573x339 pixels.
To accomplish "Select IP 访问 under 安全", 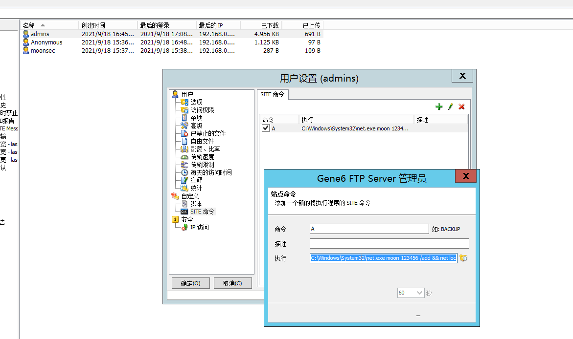I will click(x=199, y=227).
